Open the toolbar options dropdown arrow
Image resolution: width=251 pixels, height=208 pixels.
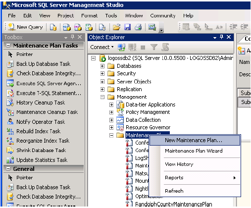[x=161, y=30]
